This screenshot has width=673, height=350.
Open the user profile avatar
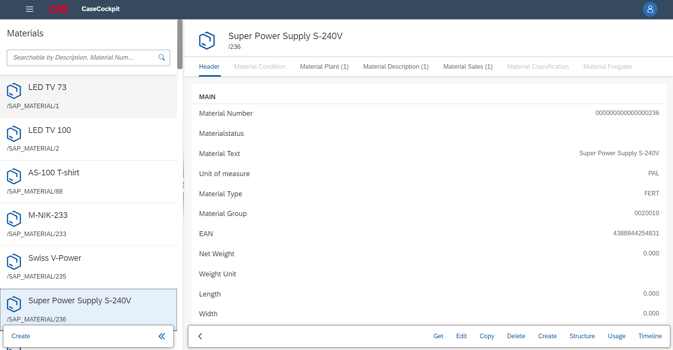click(650, 9)
